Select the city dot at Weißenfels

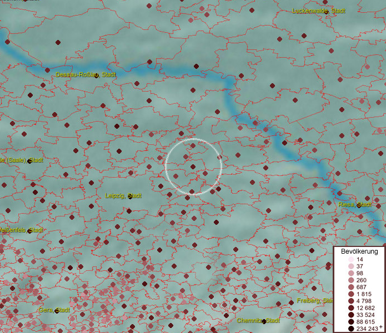(x=30, y=231)
